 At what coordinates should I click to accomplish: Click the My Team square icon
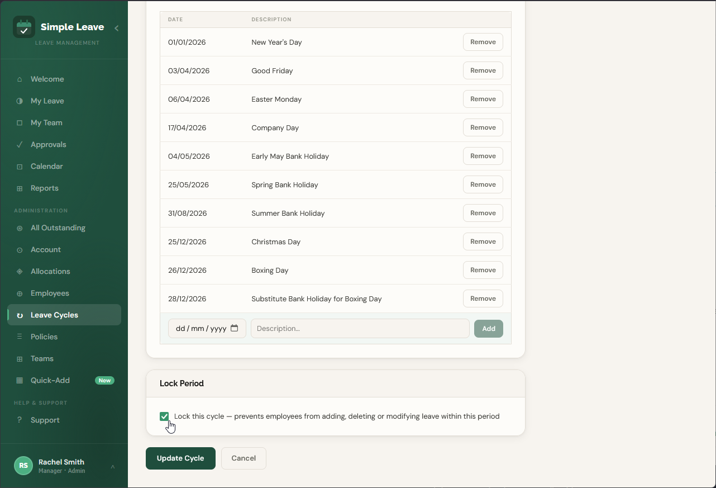pos(20,123)
